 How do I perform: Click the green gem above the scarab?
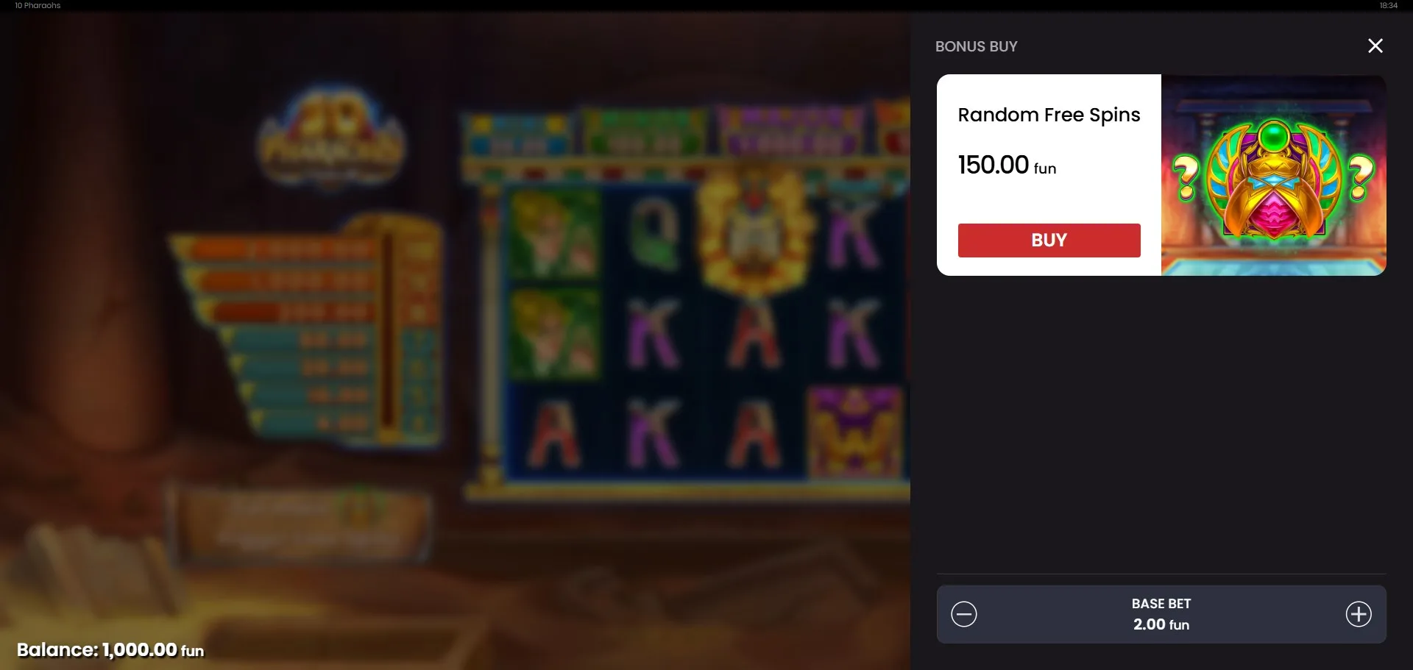(1273, 136)
